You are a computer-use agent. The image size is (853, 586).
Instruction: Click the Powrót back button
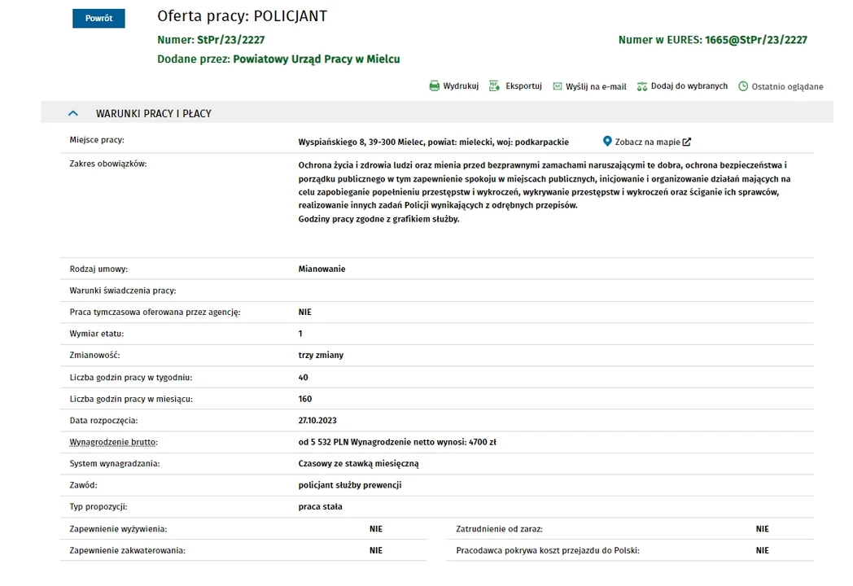click(x=98, y=18)
